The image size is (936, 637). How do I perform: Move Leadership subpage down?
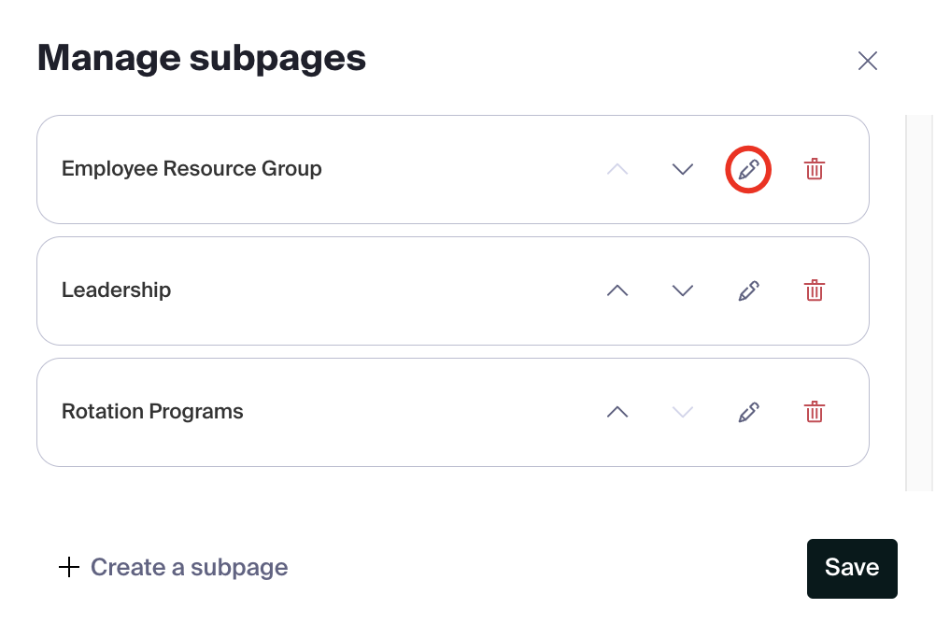[683, 290]
